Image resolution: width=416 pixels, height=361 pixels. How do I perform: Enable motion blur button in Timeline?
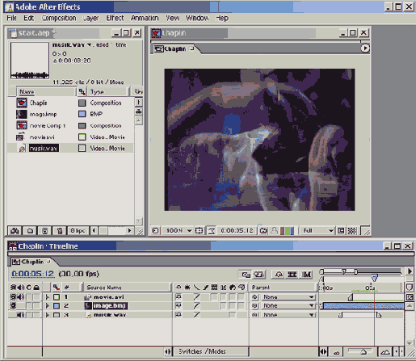(x=306, y=275)
